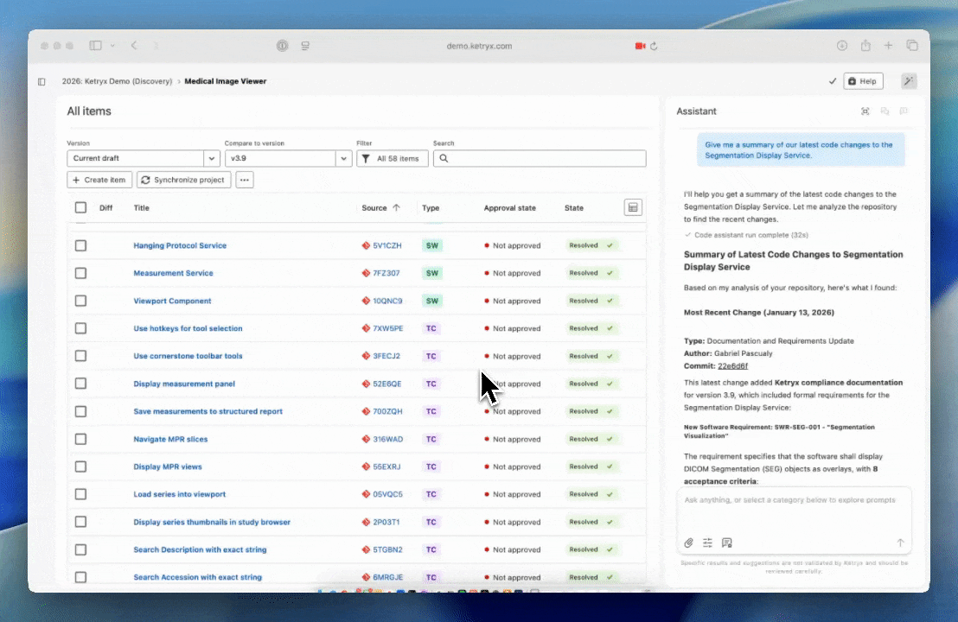Click the Synchronize project button
The image size is (958, 622).
[184, 180]
